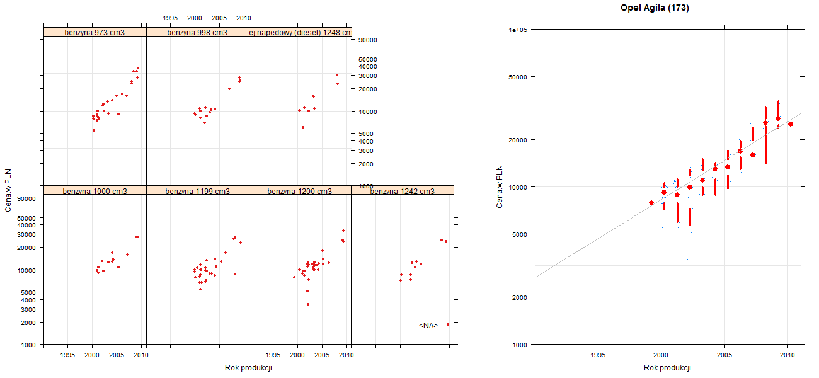
Task: Select the "benzyna 1242 cm3" panel header
Action: 403,191
